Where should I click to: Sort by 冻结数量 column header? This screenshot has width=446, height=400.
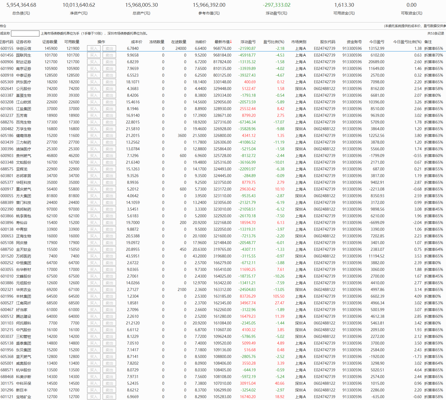(157, 42)
